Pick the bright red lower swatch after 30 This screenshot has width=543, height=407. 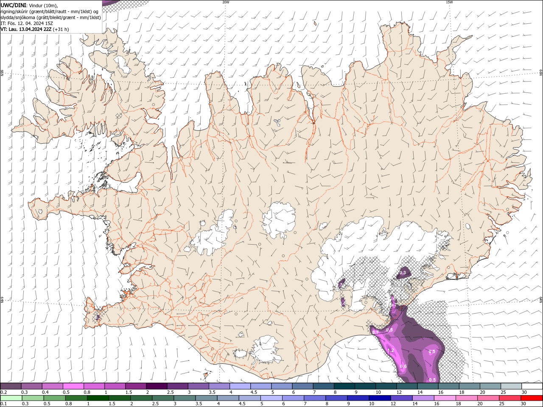[x=532, y=398]
